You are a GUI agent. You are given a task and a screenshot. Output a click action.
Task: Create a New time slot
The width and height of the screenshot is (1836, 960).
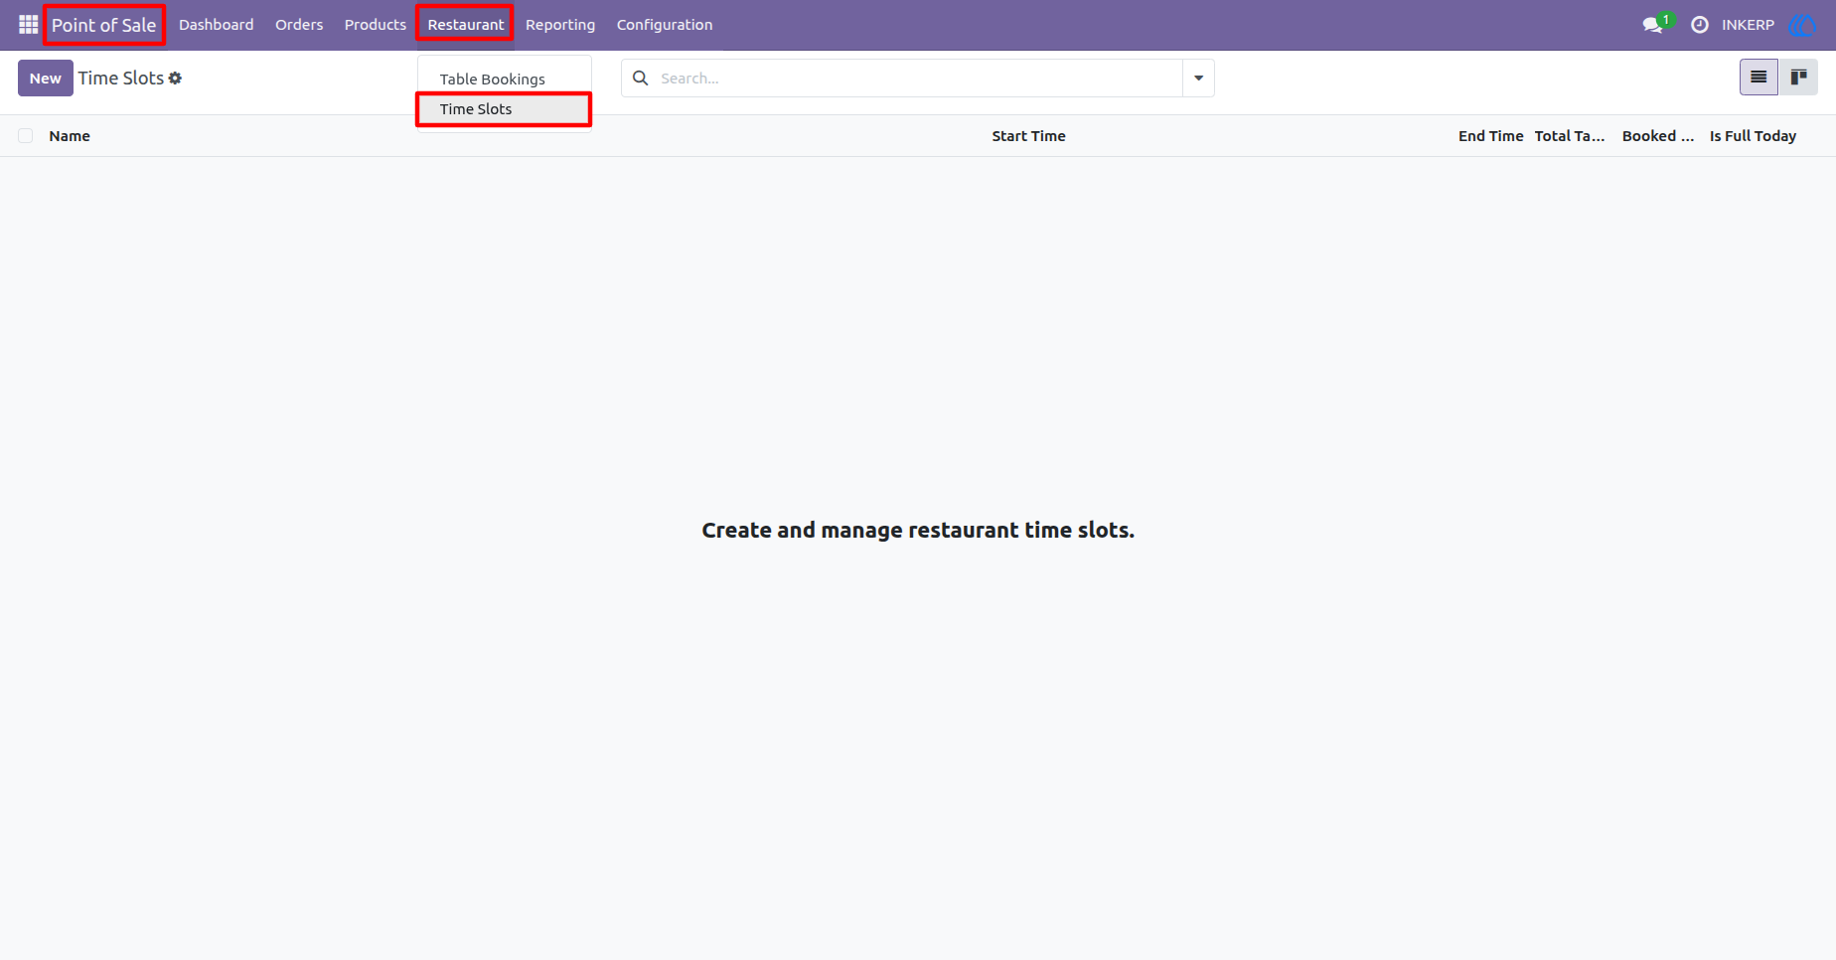[46, 79]
